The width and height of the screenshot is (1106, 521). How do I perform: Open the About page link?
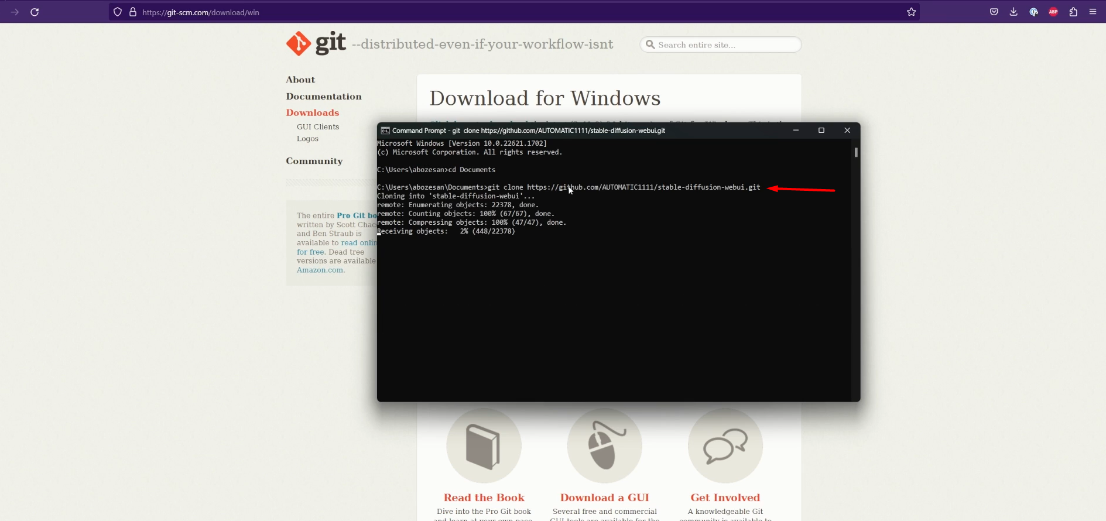click(x=300, y=80)
